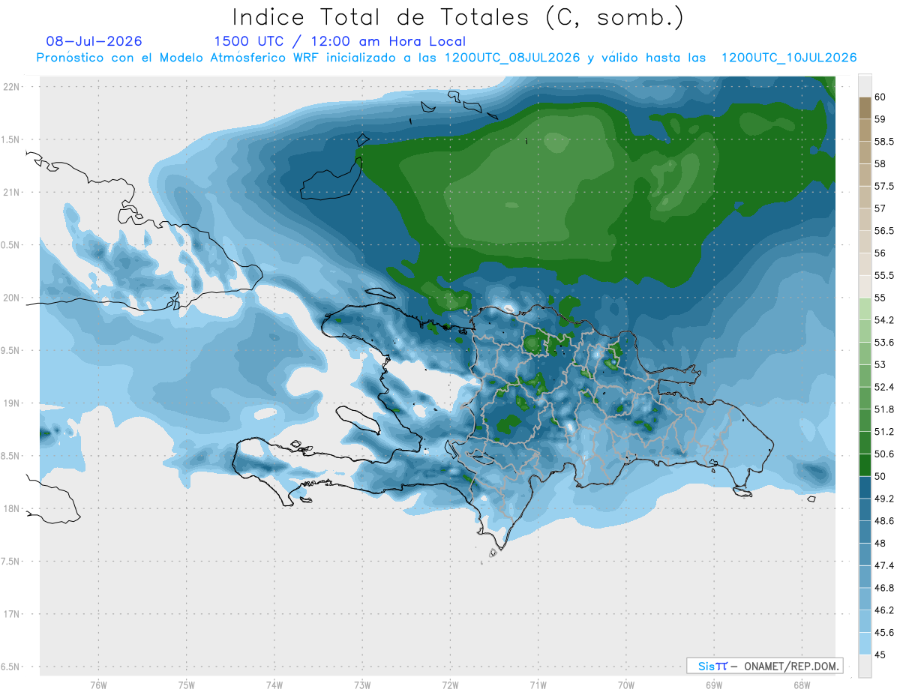Click the "22N" latitude label
900x695 pixels.
click(10, 86)
